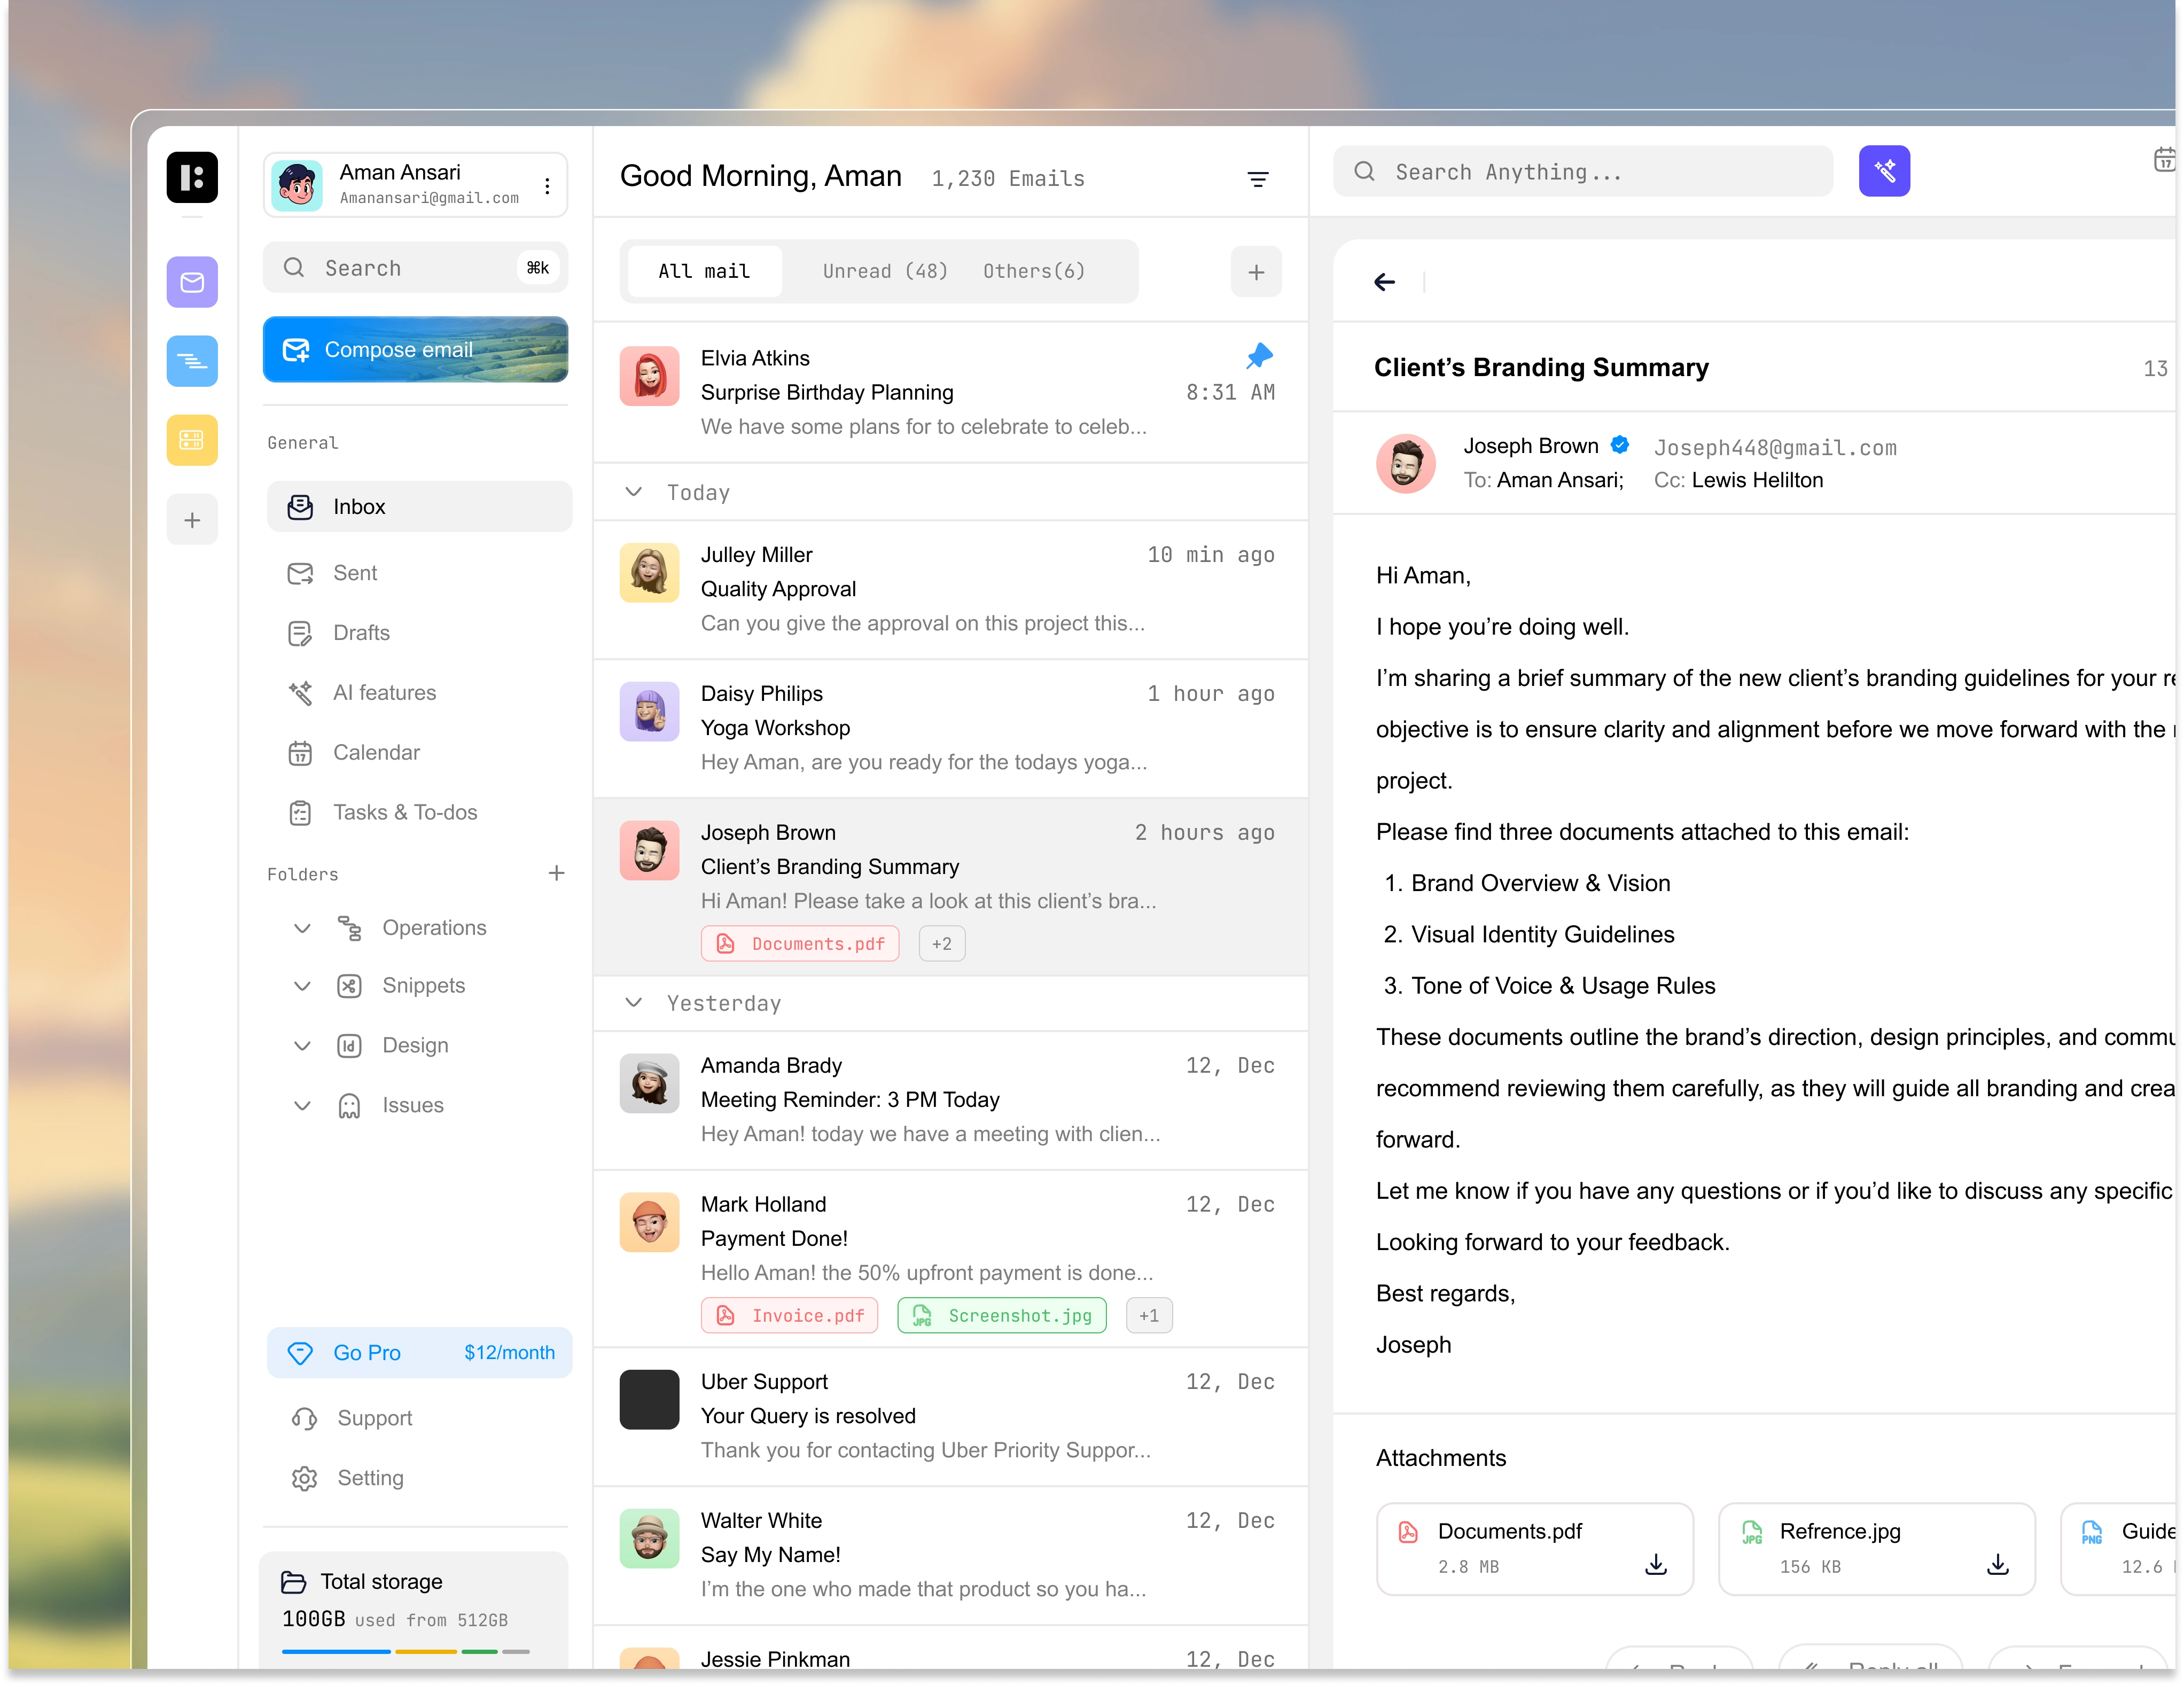Screen dimensions: 2184x1686
Task: Add a new folder with plus icon
Action: click(x=557, y=873)
